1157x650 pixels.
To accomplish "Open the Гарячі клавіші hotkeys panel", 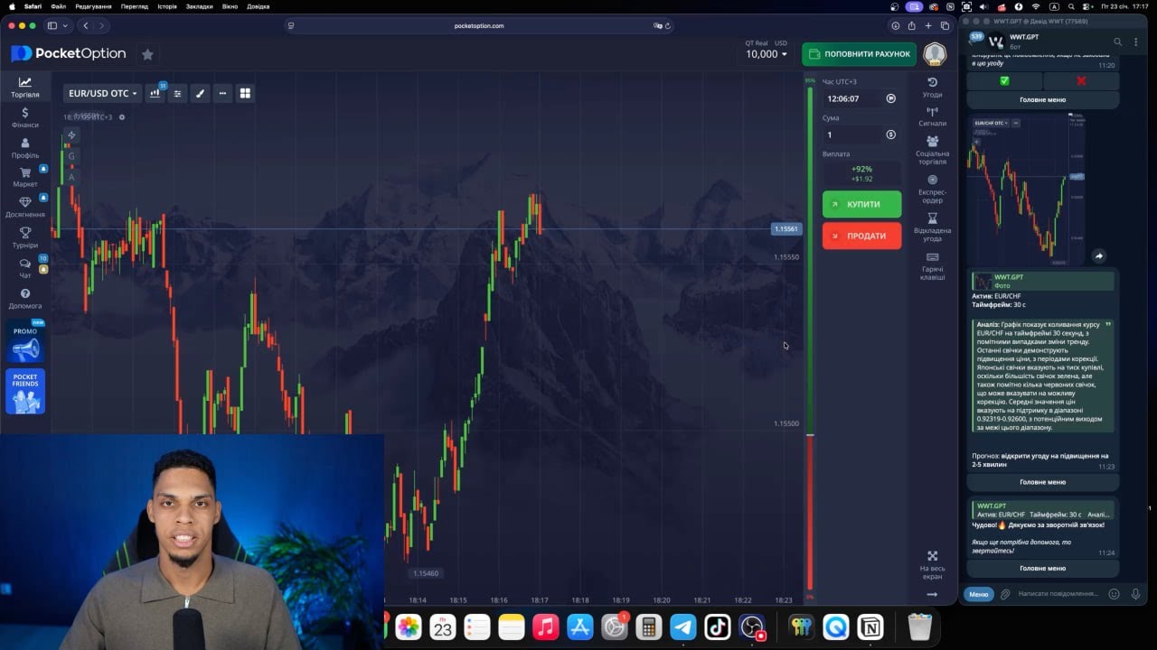I will point(932,266).
